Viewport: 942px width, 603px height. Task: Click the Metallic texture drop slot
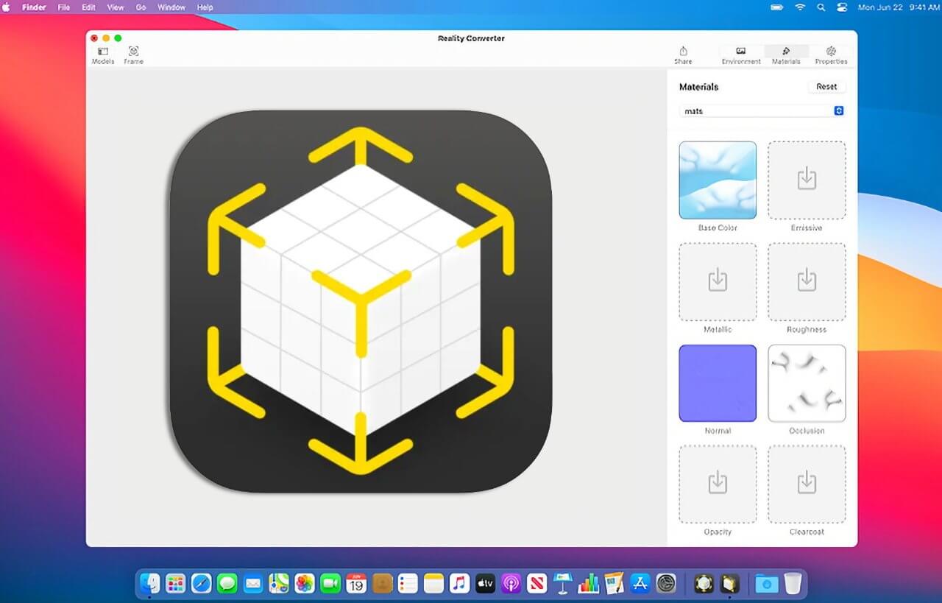[x=718, y=282]
